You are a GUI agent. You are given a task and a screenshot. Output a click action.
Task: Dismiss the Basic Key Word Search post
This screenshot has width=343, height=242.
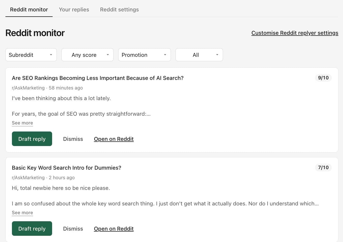[73, 229]
